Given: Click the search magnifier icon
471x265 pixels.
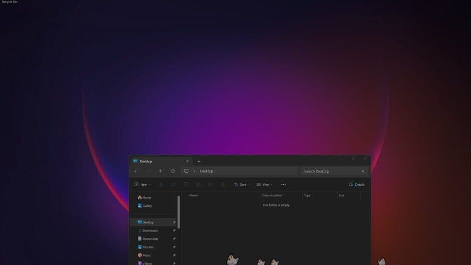Looking at the screenshot, I should pos(363,171).
